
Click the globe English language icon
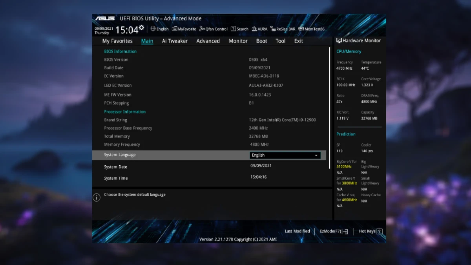click(153, 29)
